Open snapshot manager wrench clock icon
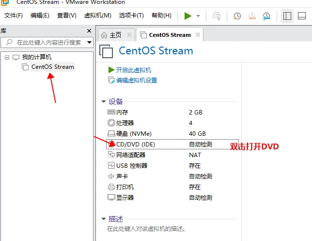This screenshot has width=312, height=241. 266,16
